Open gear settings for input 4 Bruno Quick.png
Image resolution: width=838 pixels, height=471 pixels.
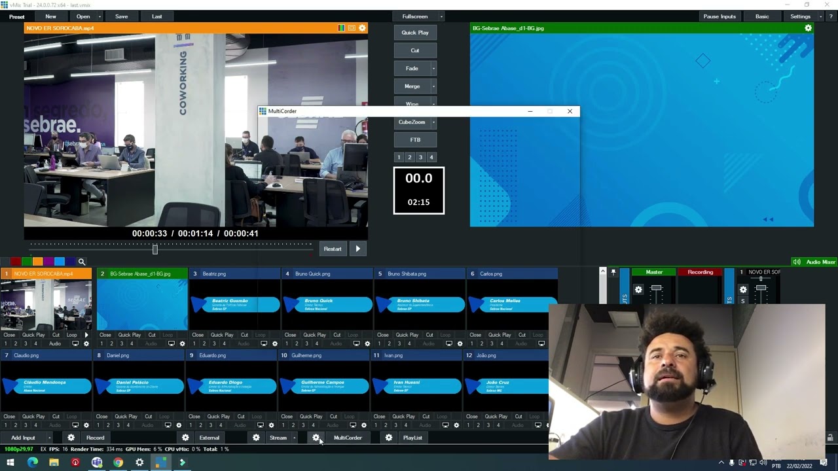coord(367,343)
